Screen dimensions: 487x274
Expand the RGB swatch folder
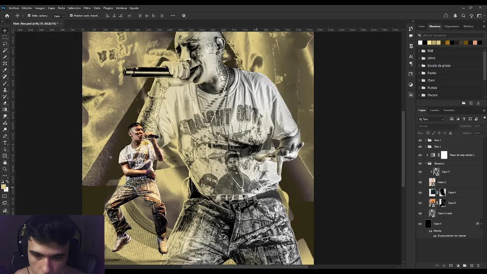click(419, 51)
